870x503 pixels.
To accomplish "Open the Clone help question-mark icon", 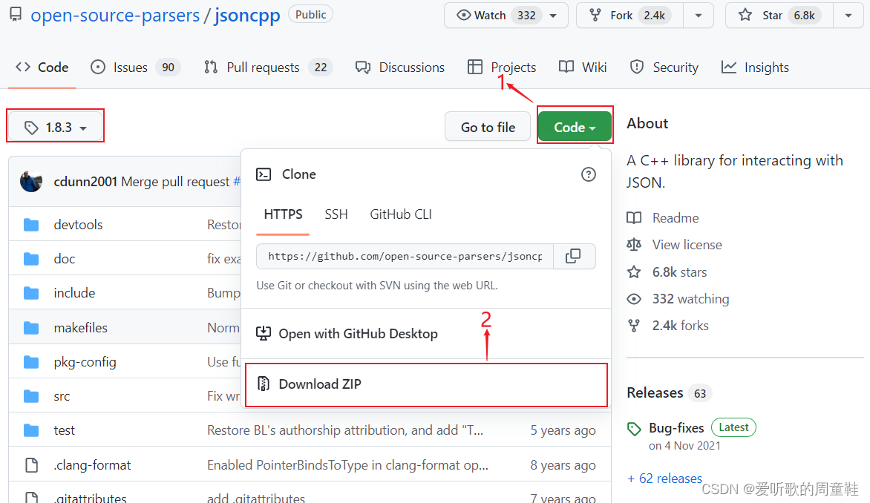I will coord(588,174).
